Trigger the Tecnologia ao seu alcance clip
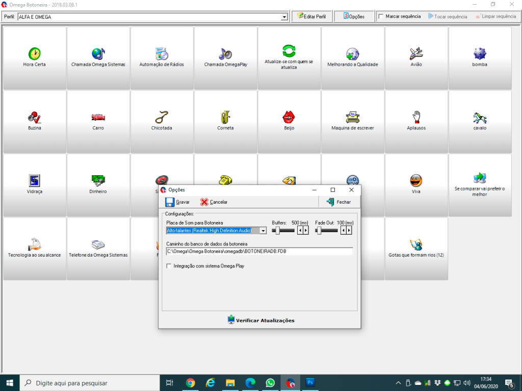The image size is (522, 391). [35, 248]
